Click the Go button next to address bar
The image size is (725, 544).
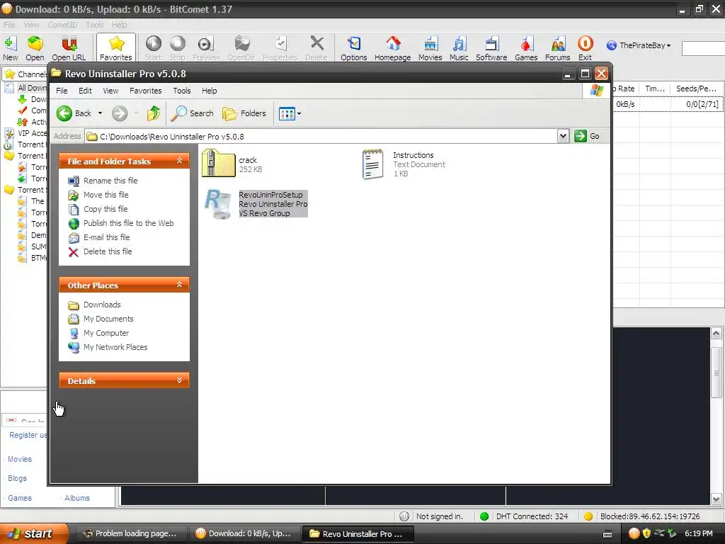587,136
